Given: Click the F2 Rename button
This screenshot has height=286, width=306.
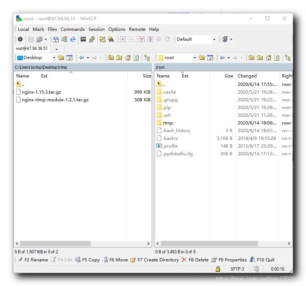Looking at the screenshot, I should 33,260.
